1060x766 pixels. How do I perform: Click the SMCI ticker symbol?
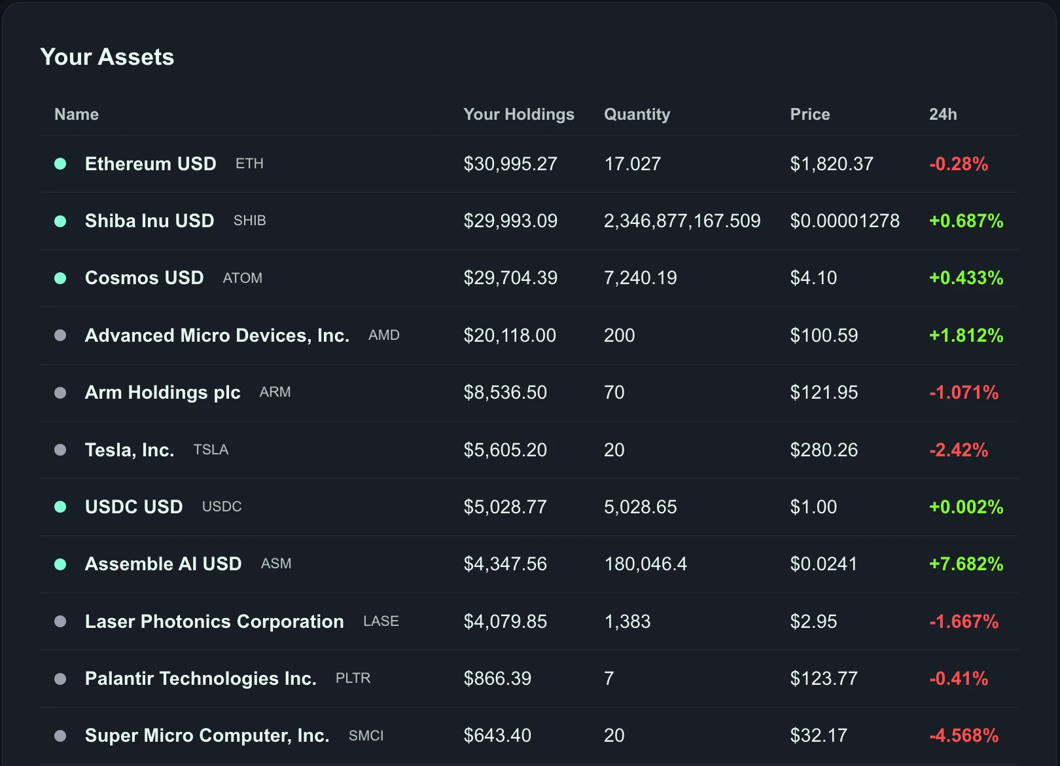click(366, 736)
